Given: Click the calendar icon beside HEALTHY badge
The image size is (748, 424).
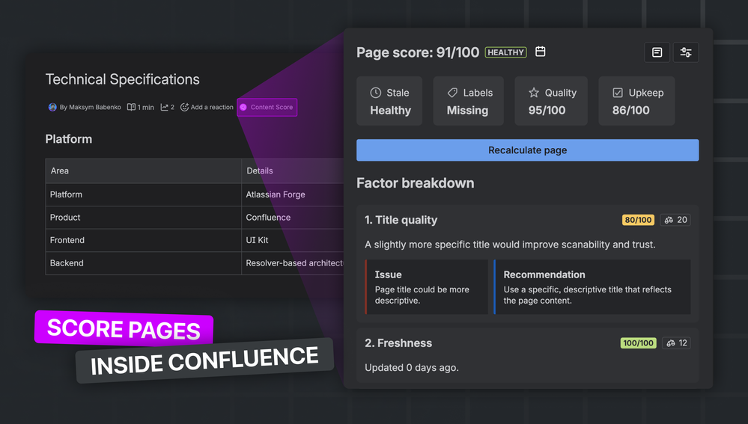Looking at the screenshot, I should (x=540, y=52).
